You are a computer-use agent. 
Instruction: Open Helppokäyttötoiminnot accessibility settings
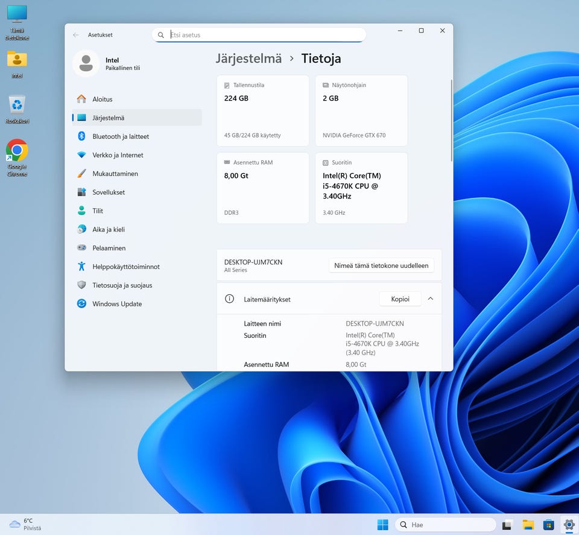point(125,267)
